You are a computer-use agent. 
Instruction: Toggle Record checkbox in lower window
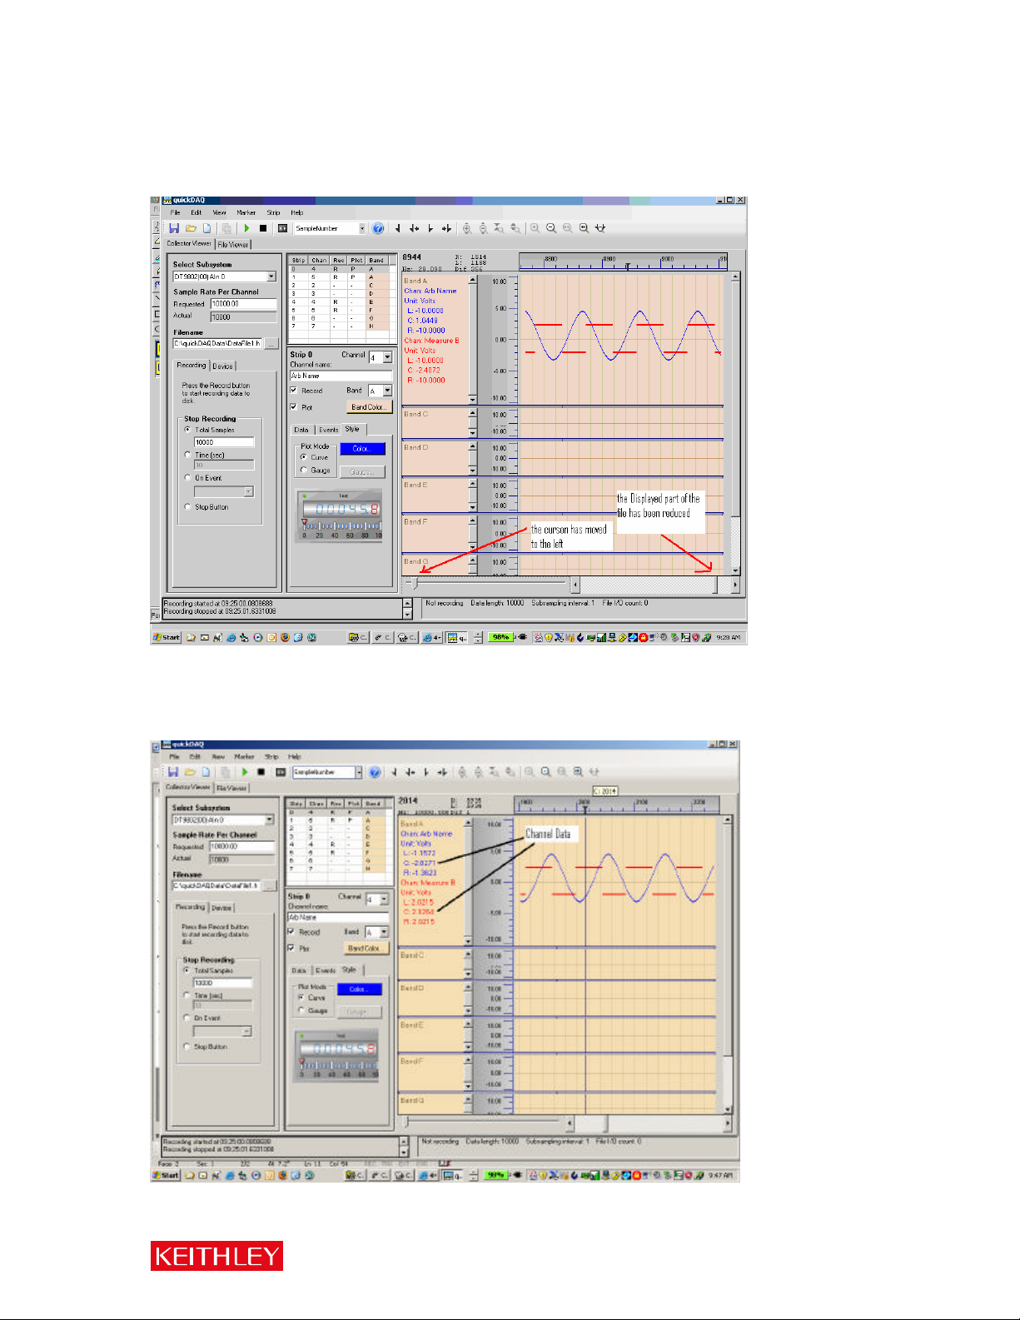[291, 932]
